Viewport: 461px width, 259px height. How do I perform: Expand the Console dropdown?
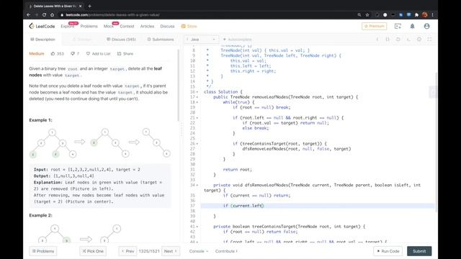[x=199, y=251]
